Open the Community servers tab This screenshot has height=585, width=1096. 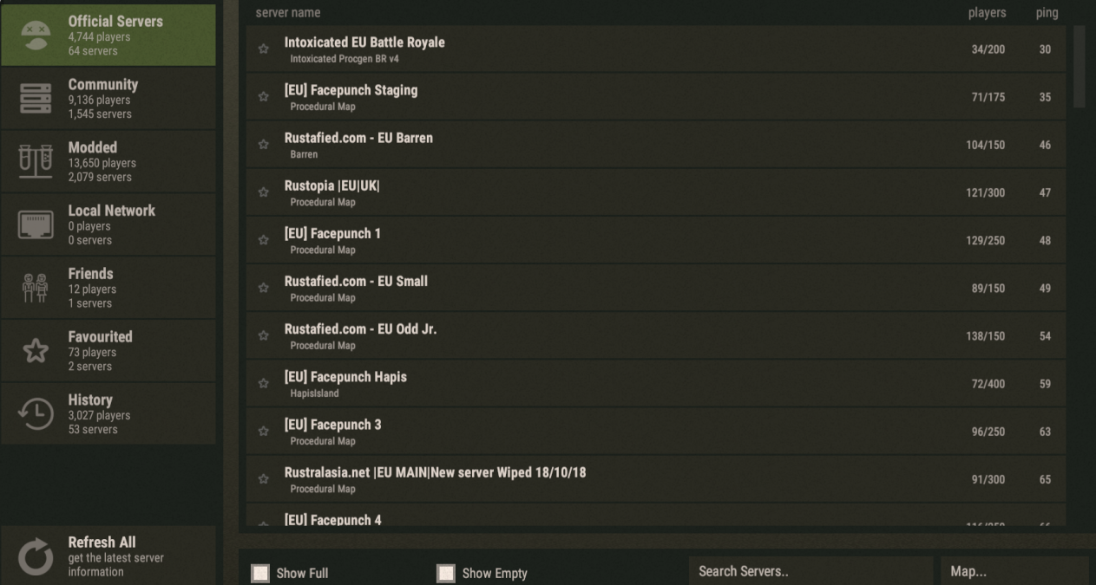point(108,99)
